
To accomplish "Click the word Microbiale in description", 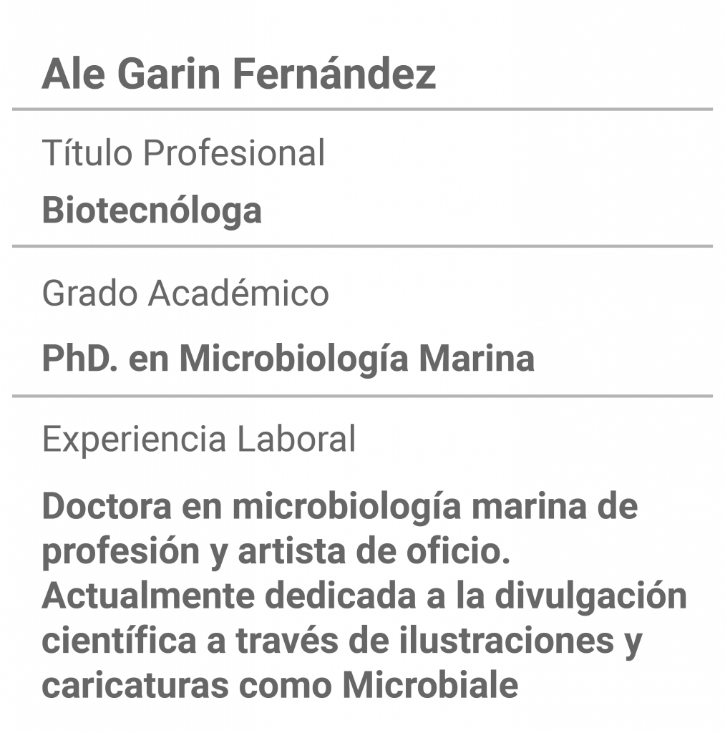I will [431, 685].
